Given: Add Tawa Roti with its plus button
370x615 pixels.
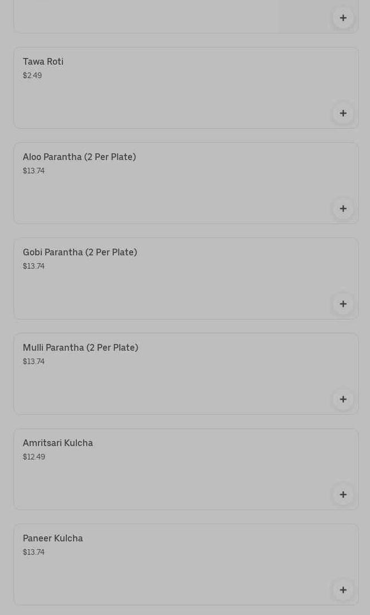Looking at the screenshot, I should [343, 113].
